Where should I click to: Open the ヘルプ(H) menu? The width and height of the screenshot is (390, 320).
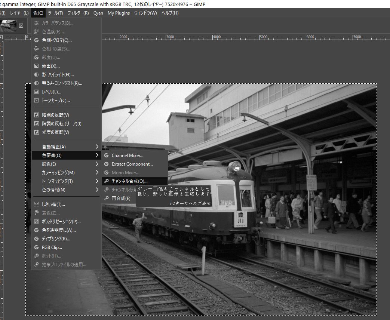[x=170, y=13]
